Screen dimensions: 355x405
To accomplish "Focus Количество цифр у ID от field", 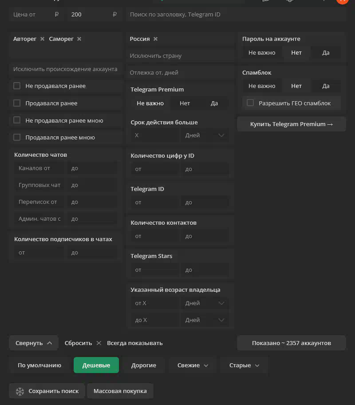I will pyautogui.click(x=155, y=169).
